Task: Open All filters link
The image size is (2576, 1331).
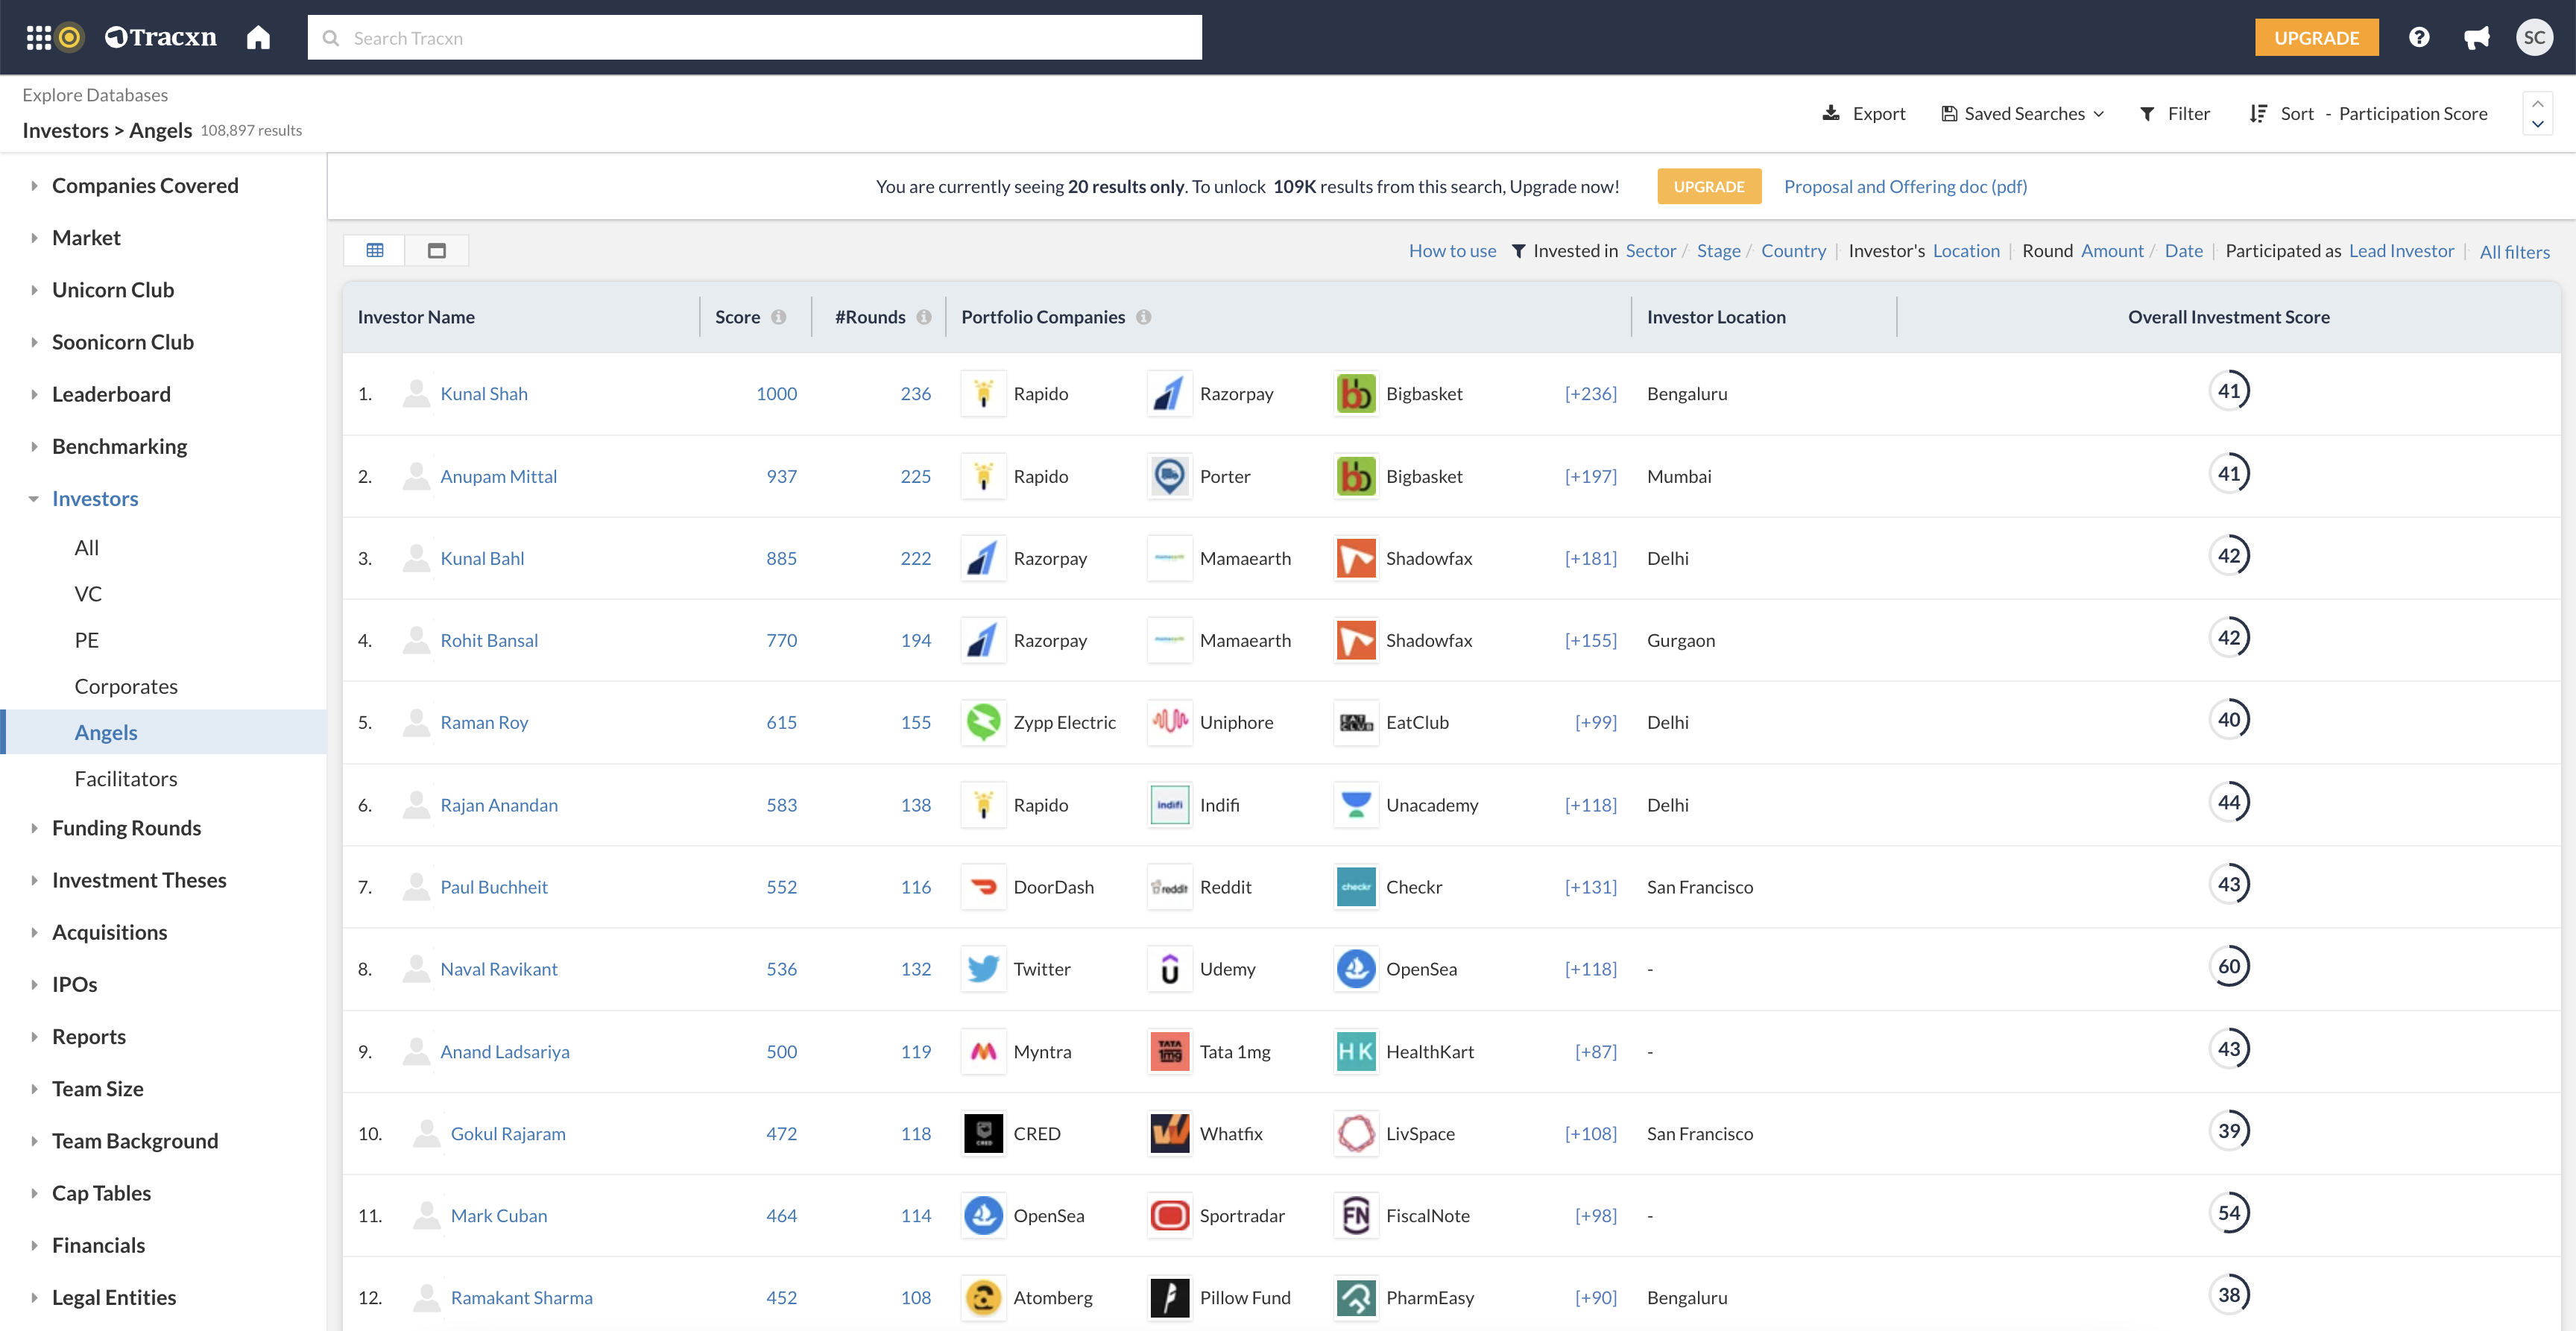Action: coord(2514,251)
